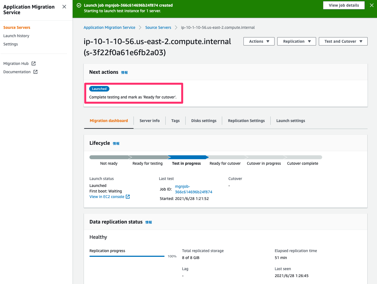377x284 pixels.
Task: Click the Test in progress lifecycle segment
Action: (188, 157)
